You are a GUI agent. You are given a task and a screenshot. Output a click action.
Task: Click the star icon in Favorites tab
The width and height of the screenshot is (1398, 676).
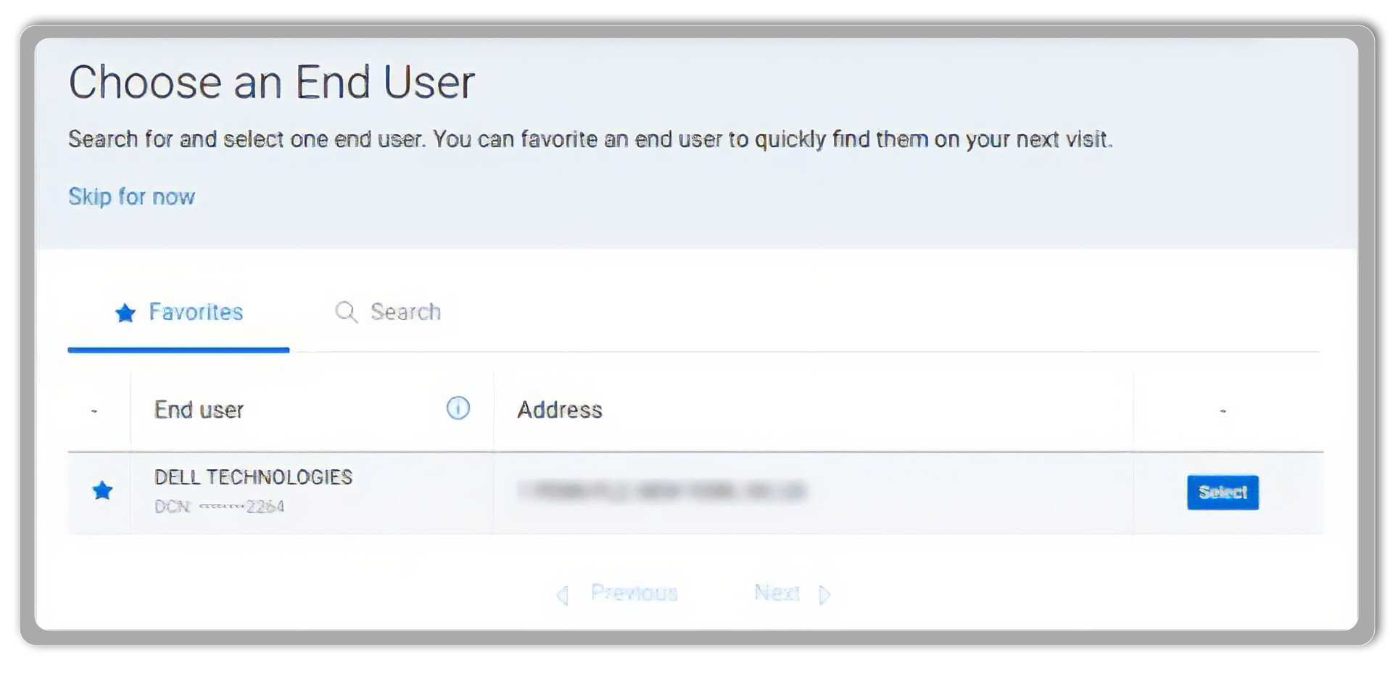125,313
